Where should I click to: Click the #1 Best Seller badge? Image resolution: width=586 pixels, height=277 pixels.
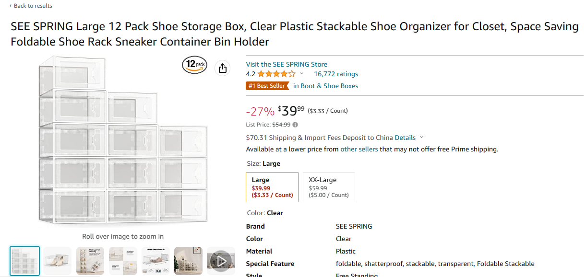[x=267, y=86]
